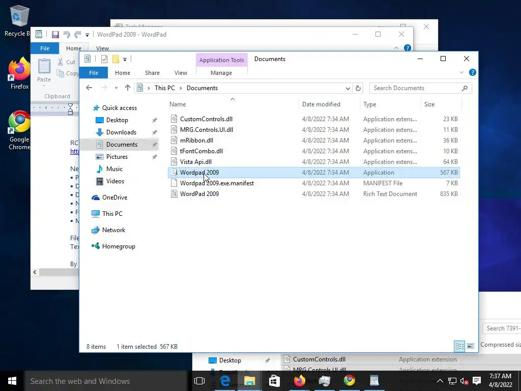
Task: Switch to the View ribbon tab in Explorer
Action: (181, 73)
